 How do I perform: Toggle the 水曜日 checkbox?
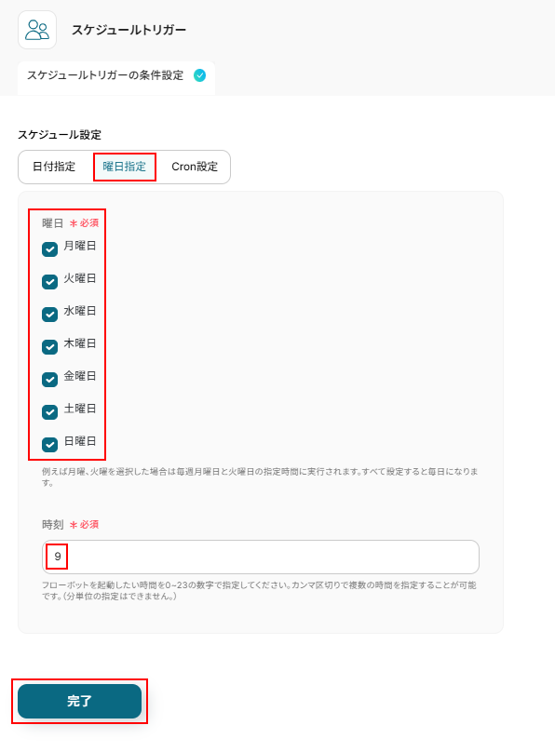coord(50,315)
